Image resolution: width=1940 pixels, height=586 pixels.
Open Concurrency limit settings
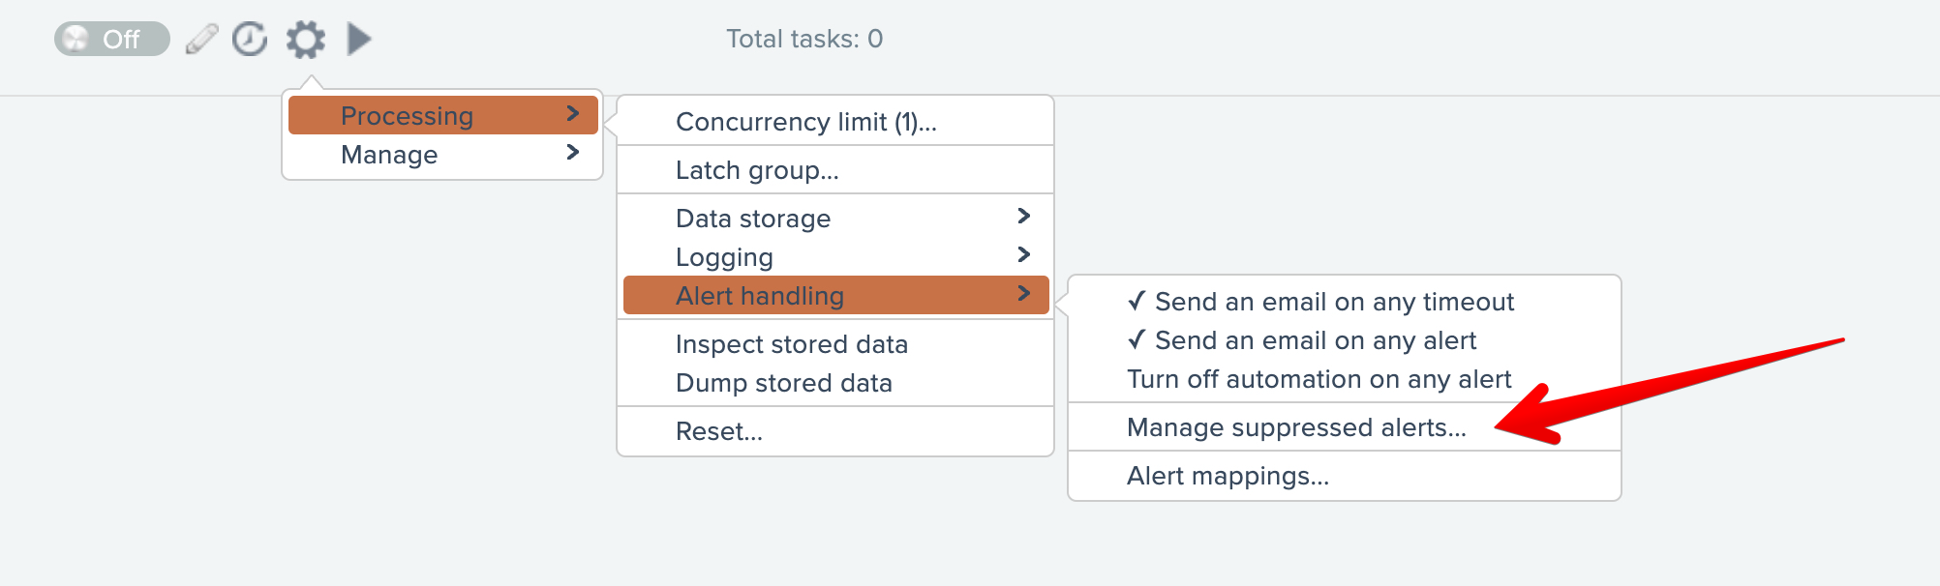pos(805,122)
